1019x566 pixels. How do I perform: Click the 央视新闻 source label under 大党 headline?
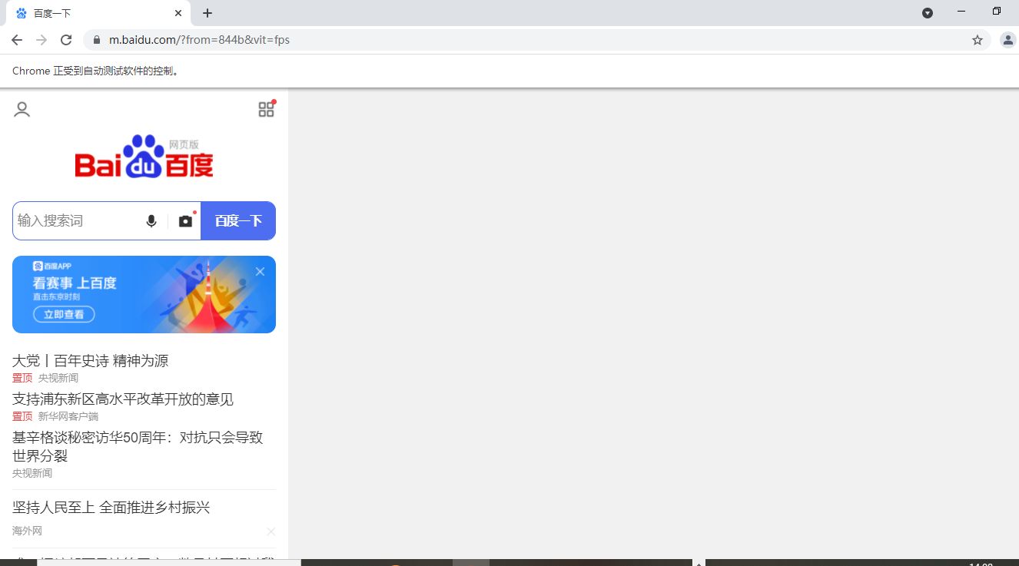pos(58,378)
